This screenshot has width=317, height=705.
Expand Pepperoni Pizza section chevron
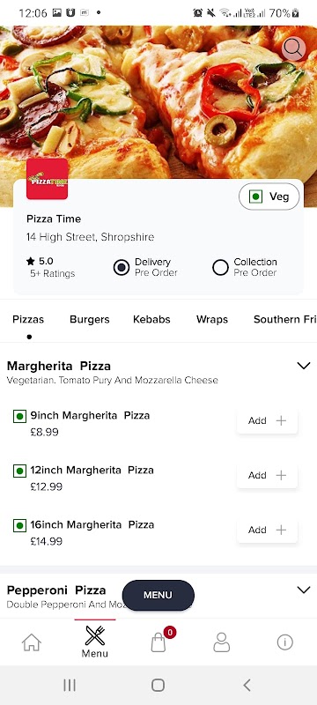[304, 590]
